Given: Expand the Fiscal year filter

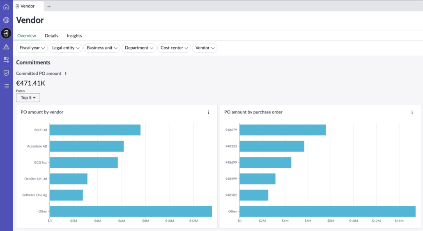Looking at the screenshot, I should 32,48.
